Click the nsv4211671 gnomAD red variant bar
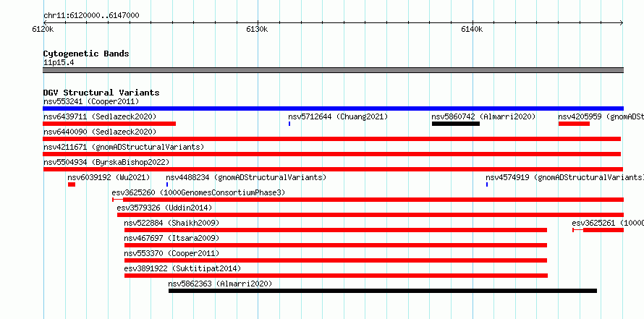 [332, 154]
